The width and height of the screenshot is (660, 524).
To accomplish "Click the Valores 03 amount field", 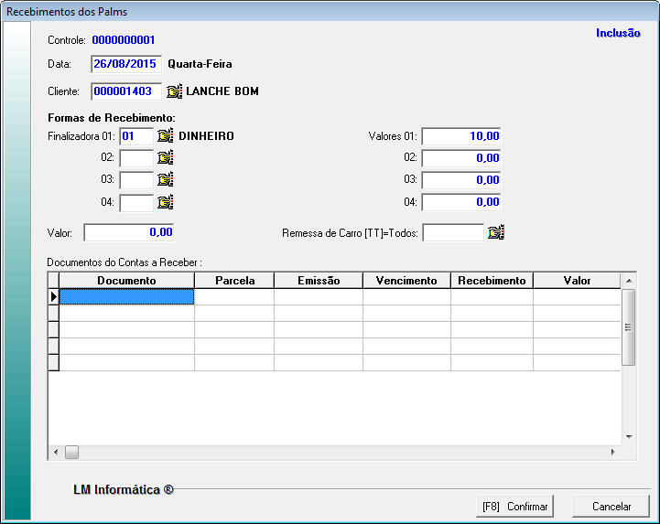I will (460, 180).
